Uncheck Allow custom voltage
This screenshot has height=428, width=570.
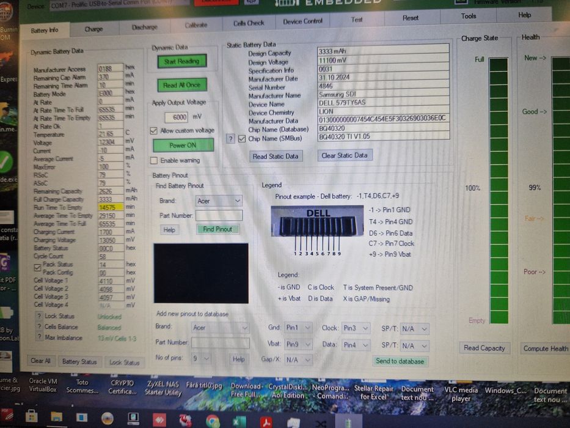click(x=154, y=131)
